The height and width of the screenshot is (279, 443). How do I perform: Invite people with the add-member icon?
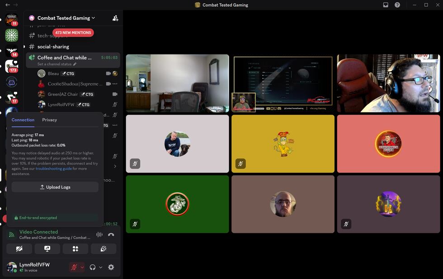(x=115, y=18)
